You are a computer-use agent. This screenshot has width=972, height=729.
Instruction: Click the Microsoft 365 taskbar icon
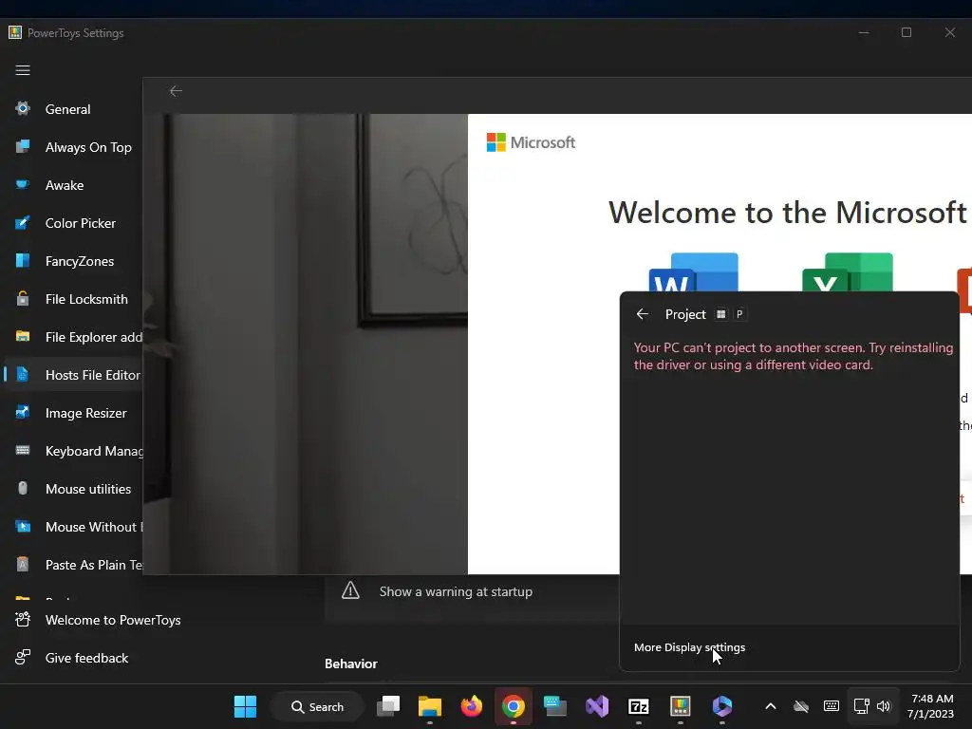click(722, 706)
